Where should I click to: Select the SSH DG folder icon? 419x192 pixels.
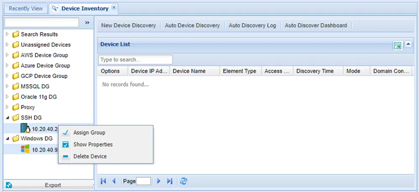tap(16, 117)
